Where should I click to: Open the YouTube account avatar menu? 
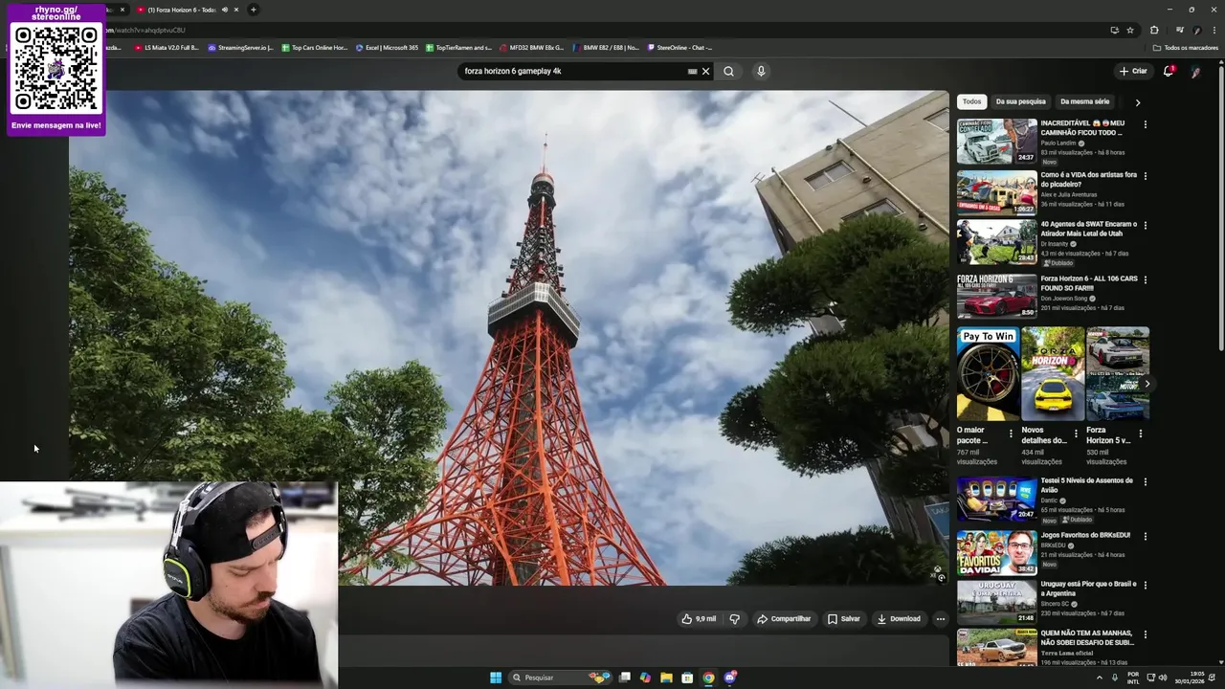pos(1196,71)
